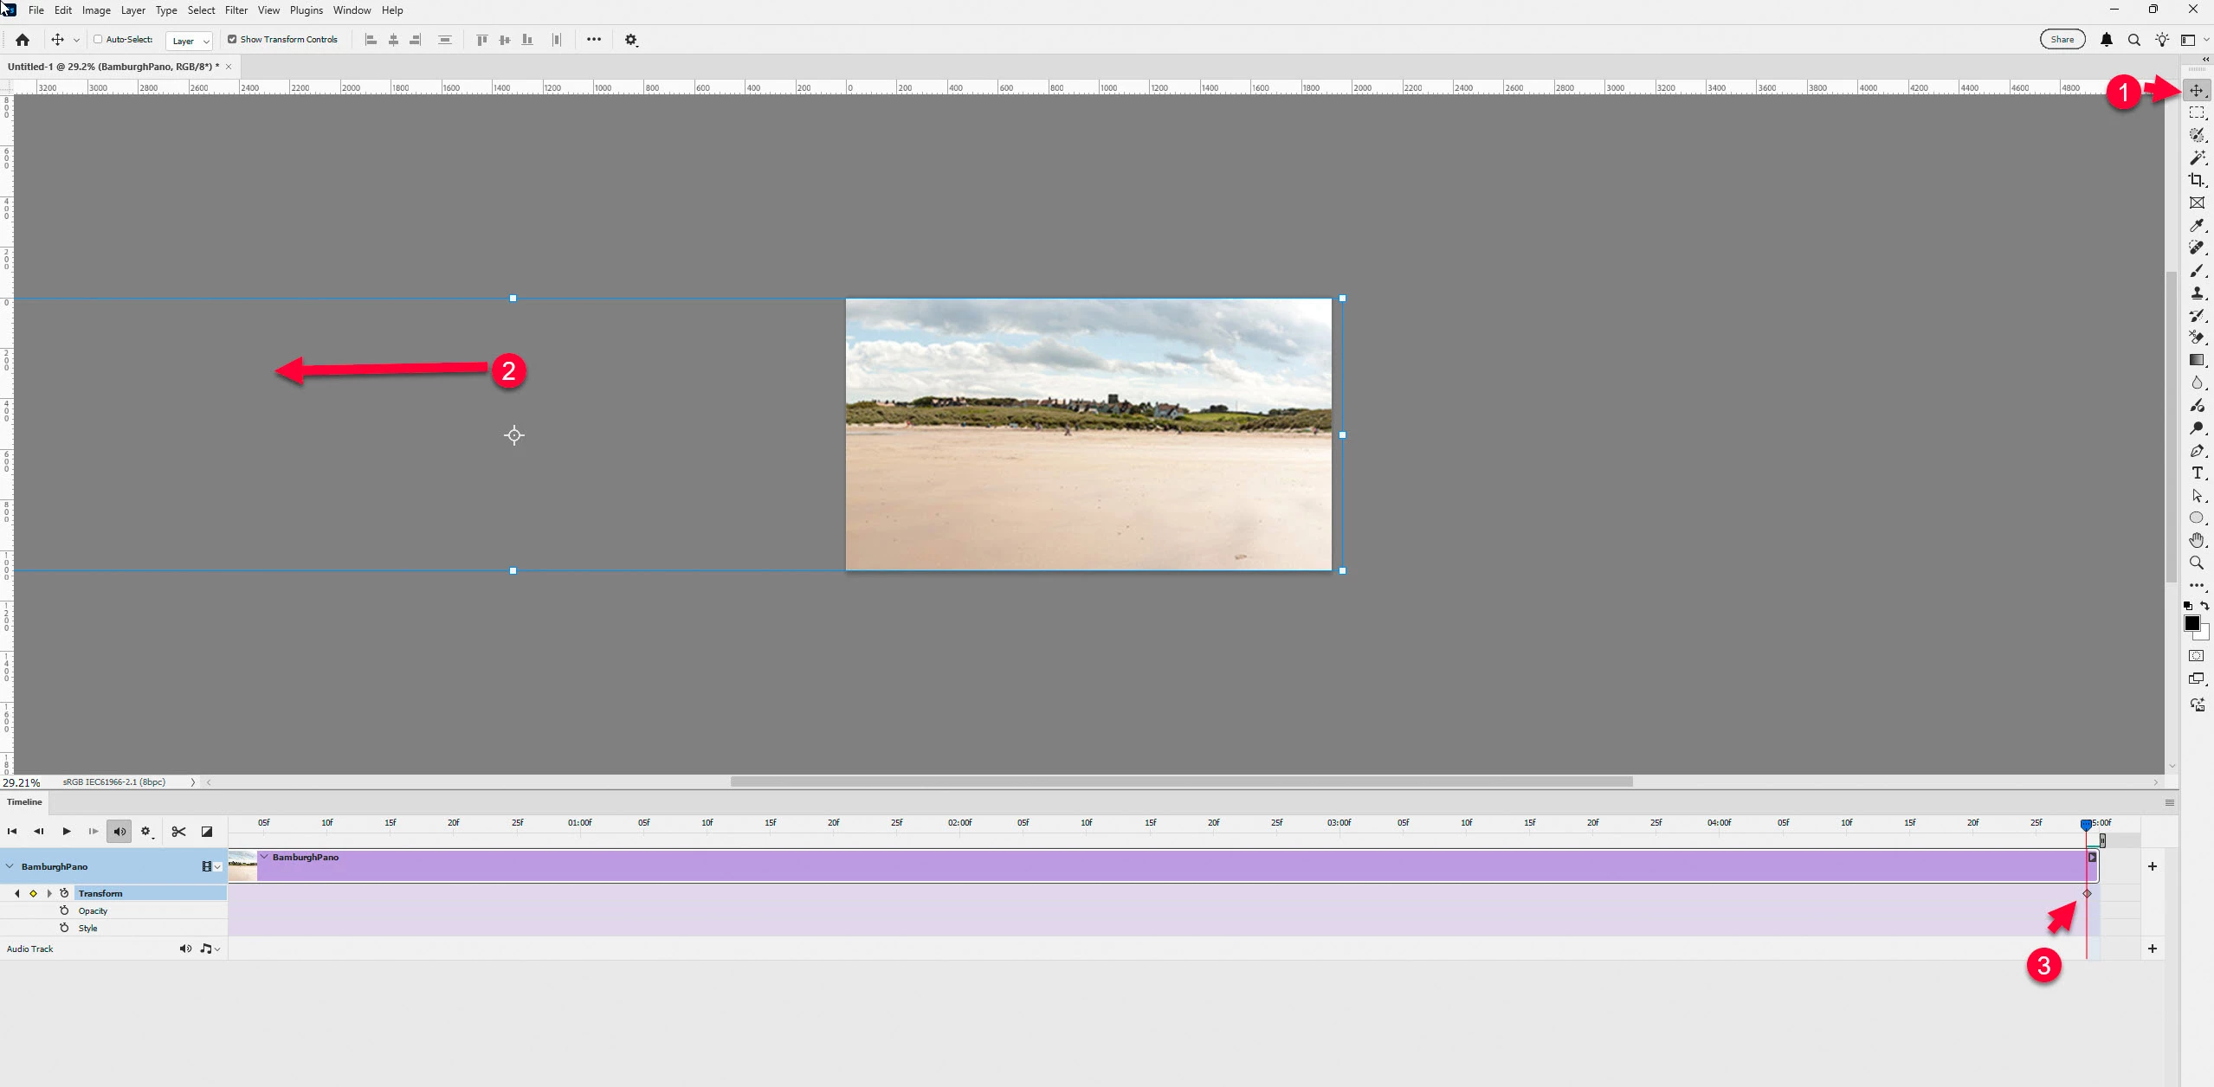Screen dimensions: 2214x1087
Task: Select the Gradient tool
Action: (2196, 360)
